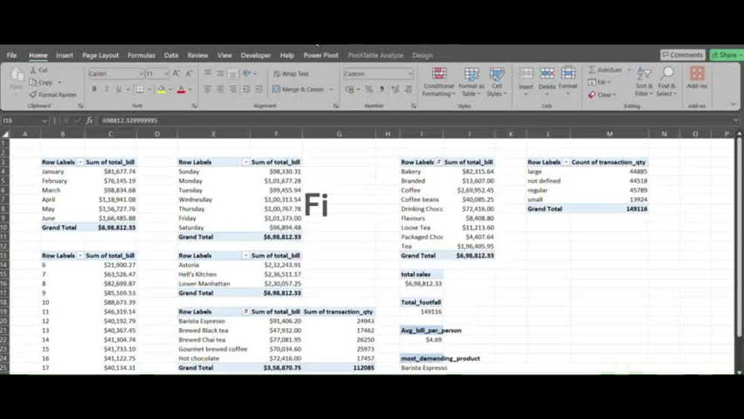This screenshot has height=419, width=744.
Task: Activate the Format Painter tool
Action: click(53, 95)
